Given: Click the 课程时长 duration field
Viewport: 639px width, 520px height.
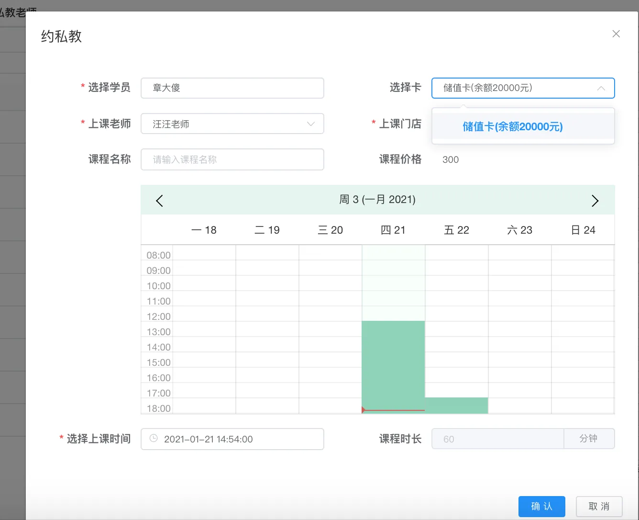Looking at the screenshot, I should pyautogui.click(x=497, y=439).
